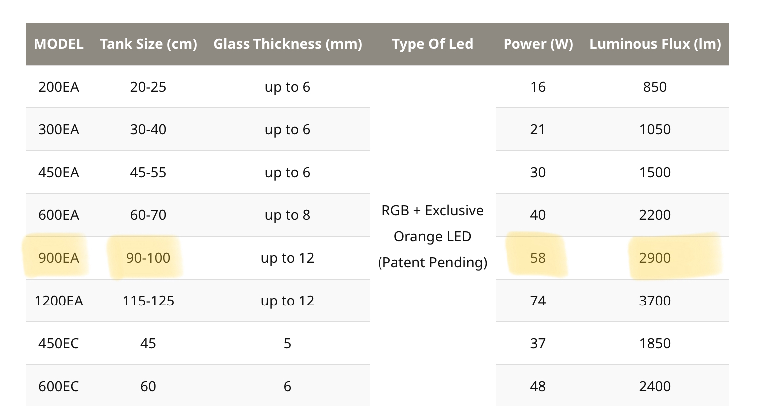The height and width of the screenshot is (406, 760).
Task: Click the Tank Size (cm) header
Action: pos(148,44)
